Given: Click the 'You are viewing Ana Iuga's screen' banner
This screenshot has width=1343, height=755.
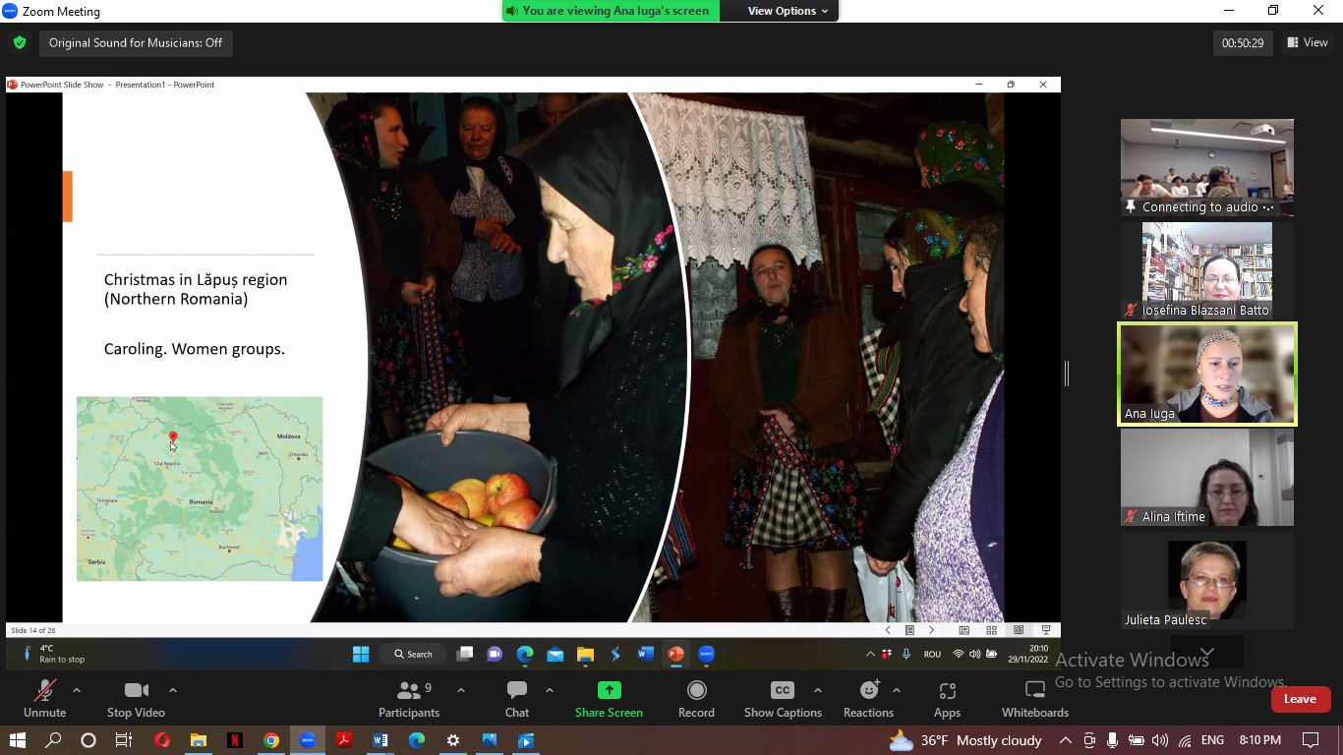Looking at the screenshot, I should coord(611,11).
